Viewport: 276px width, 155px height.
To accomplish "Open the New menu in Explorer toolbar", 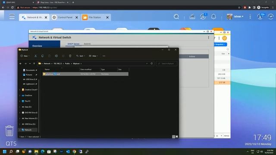I will point(25,56).
